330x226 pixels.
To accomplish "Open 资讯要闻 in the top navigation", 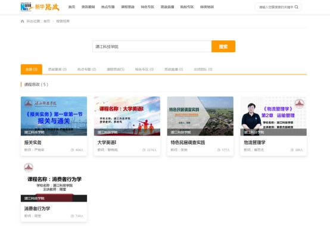I will tap(88, 7).
